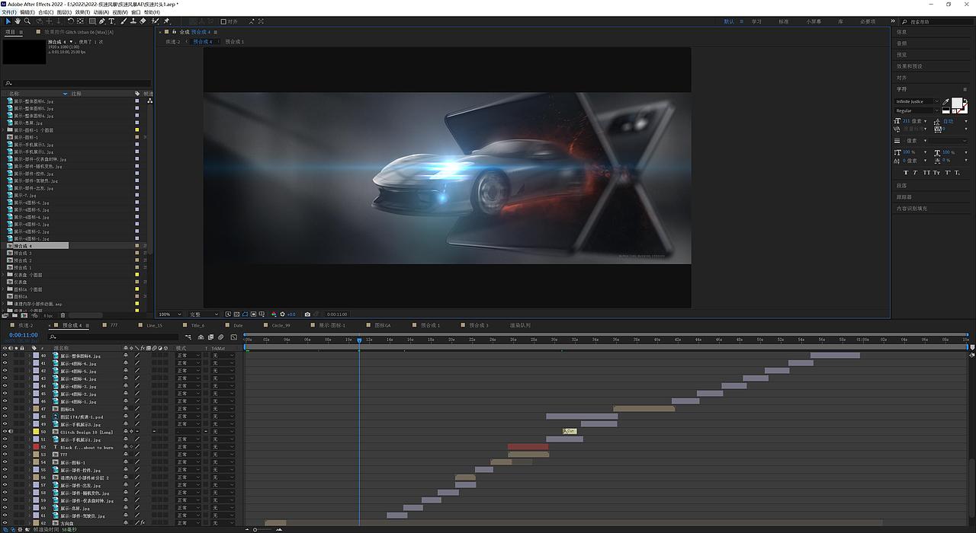Toggle visibility of layer 62 方向盘
Image resolution: width=976 pixels, height=533 pixels.
[5, 523]
